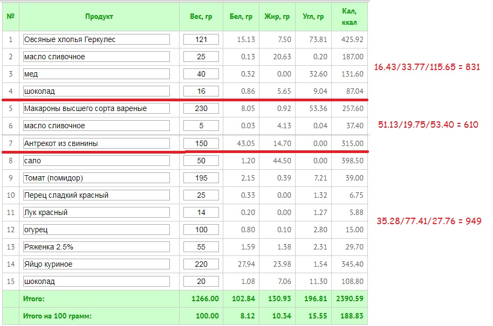Click the Кал, ккал column header

[x=349, y=17]
